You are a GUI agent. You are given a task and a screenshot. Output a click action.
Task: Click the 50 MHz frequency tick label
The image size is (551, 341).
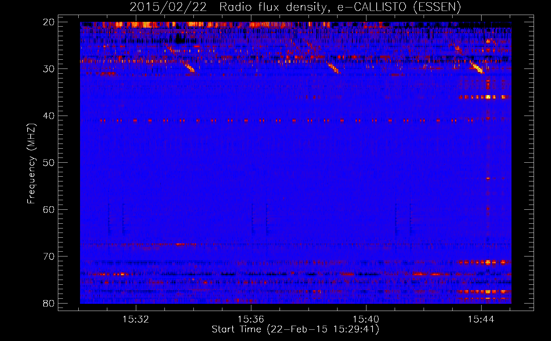49,163
